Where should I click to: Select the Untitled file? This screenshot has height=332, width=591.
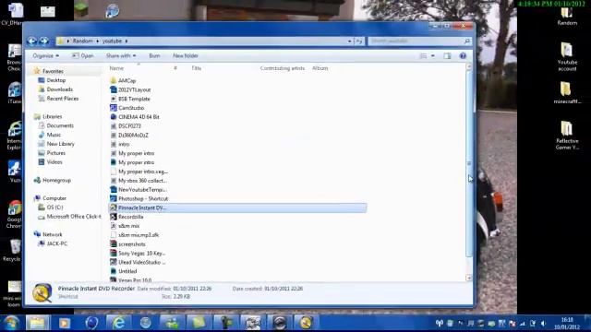127,271
